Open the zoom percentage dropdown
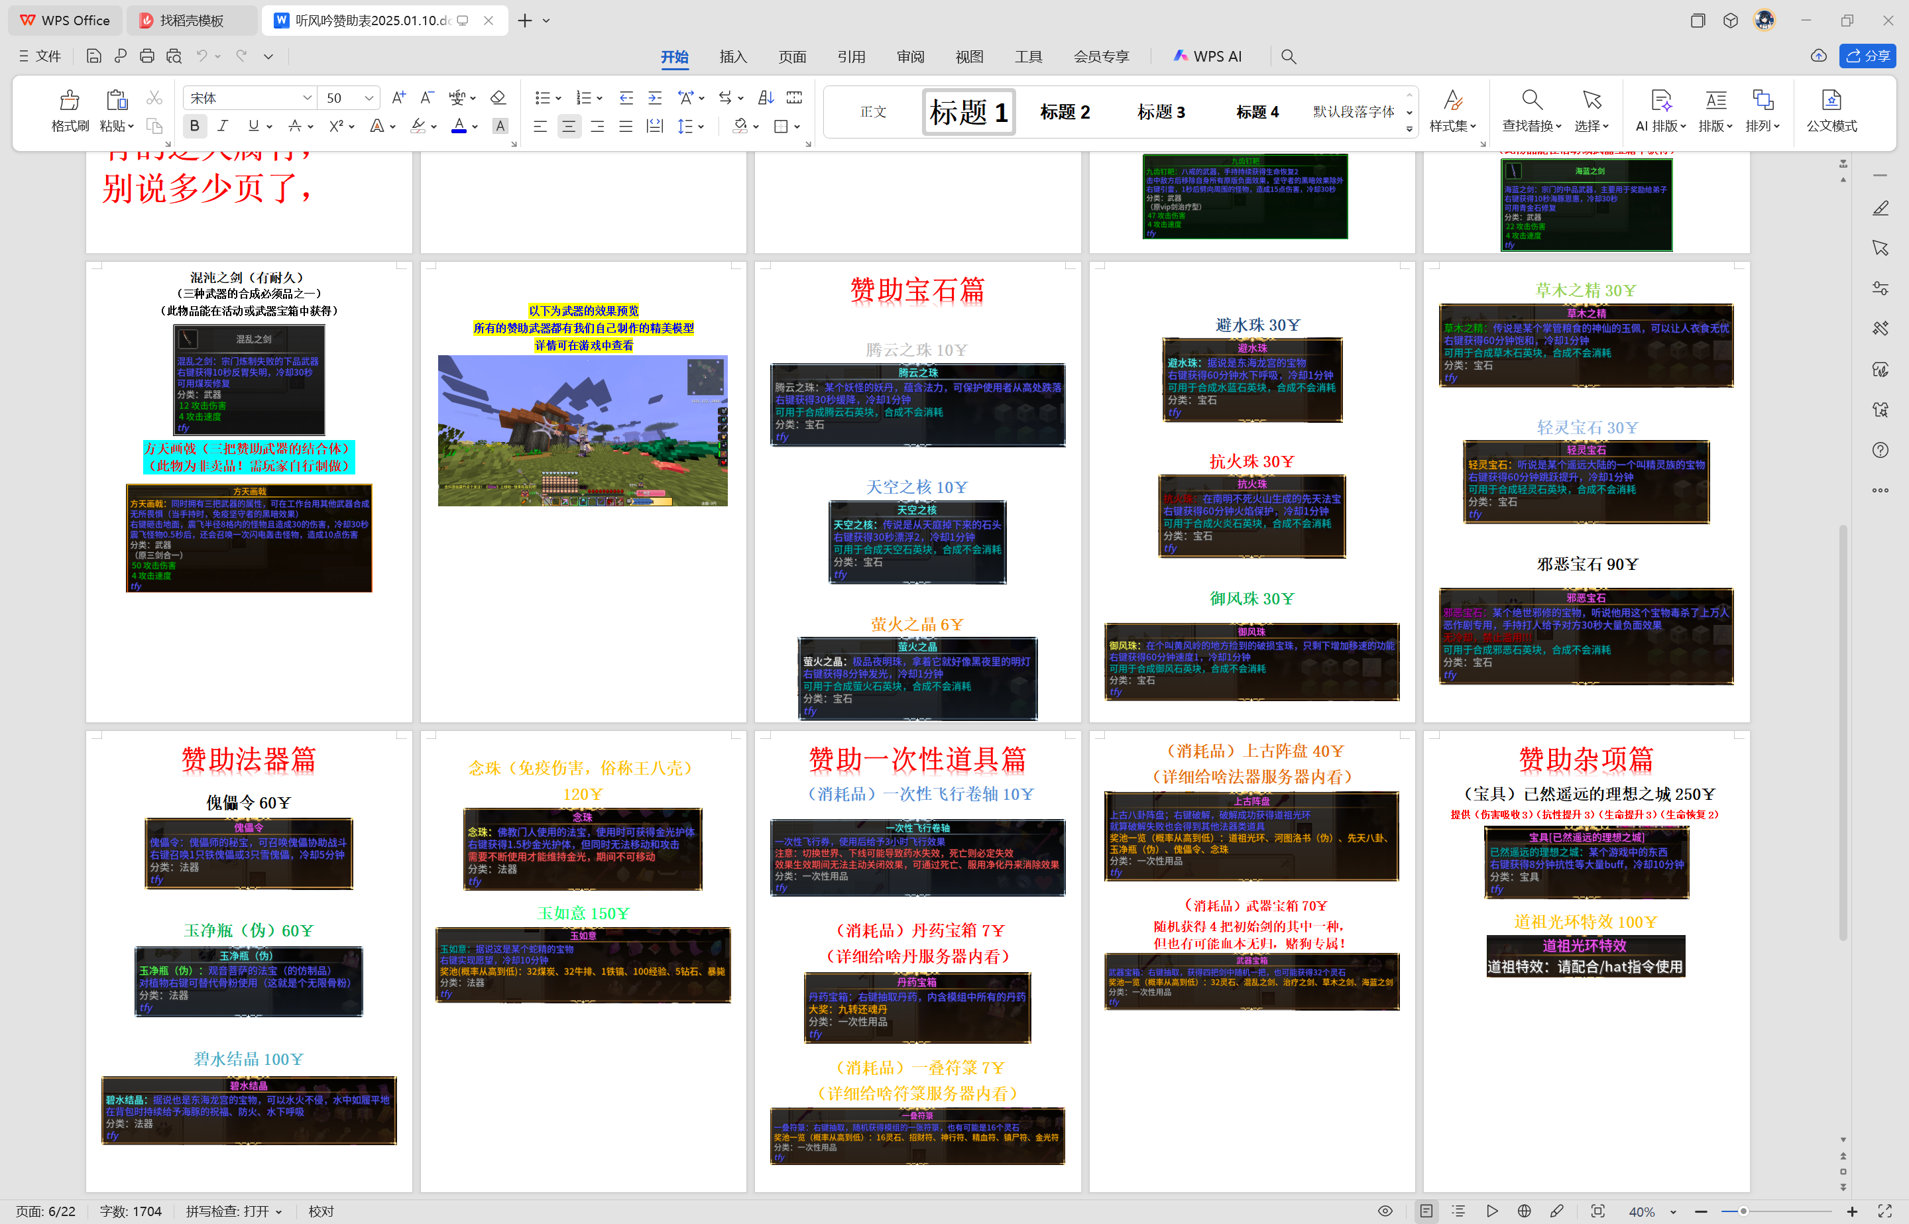 point(1672,1212)
